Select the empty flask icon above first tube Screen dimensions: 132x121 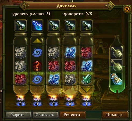[x=21, y=26]
